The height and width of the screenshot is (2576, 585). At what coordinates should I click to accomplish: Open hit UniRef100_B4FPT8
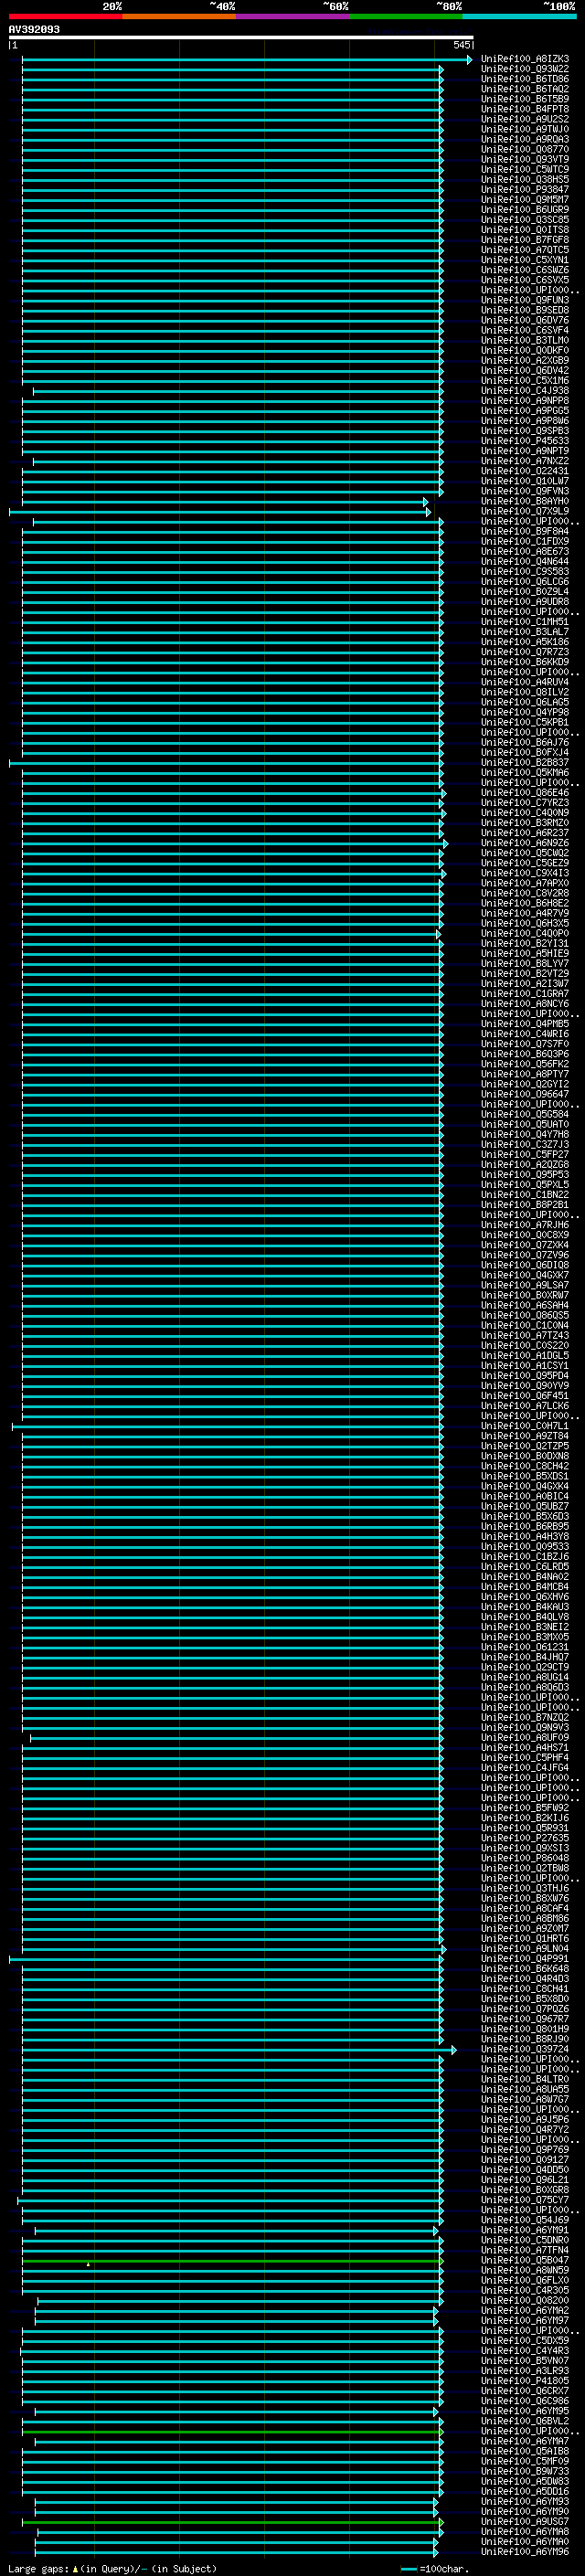click(x=524, y=109)
